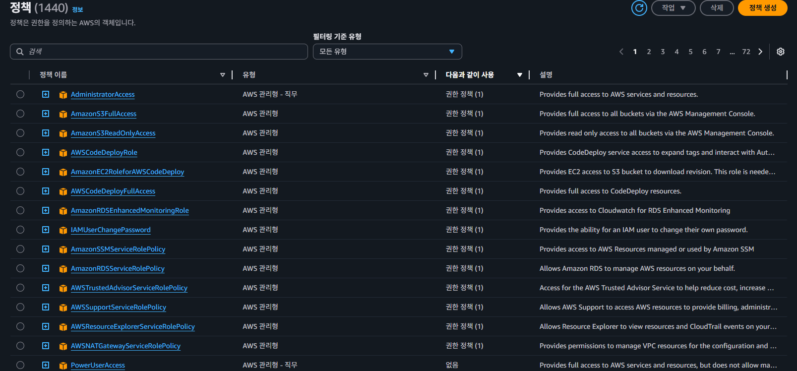Click the 삭제 button
Screen dimensions: 797x371
coord(717,8)
